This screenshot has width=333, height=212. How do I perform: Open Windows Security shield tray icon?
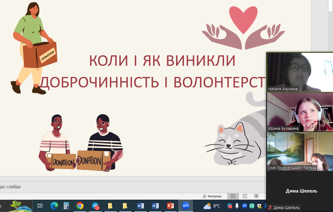[x=259, y=206]
